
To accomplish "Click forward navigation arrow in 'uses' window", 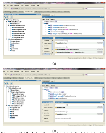I will 8,75.
